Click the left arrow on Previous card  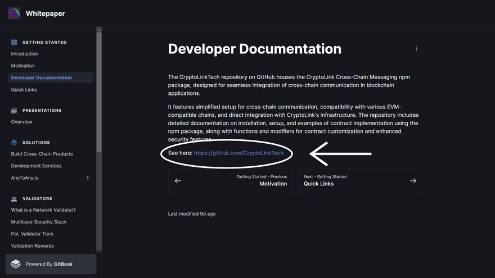click(178, 181)
